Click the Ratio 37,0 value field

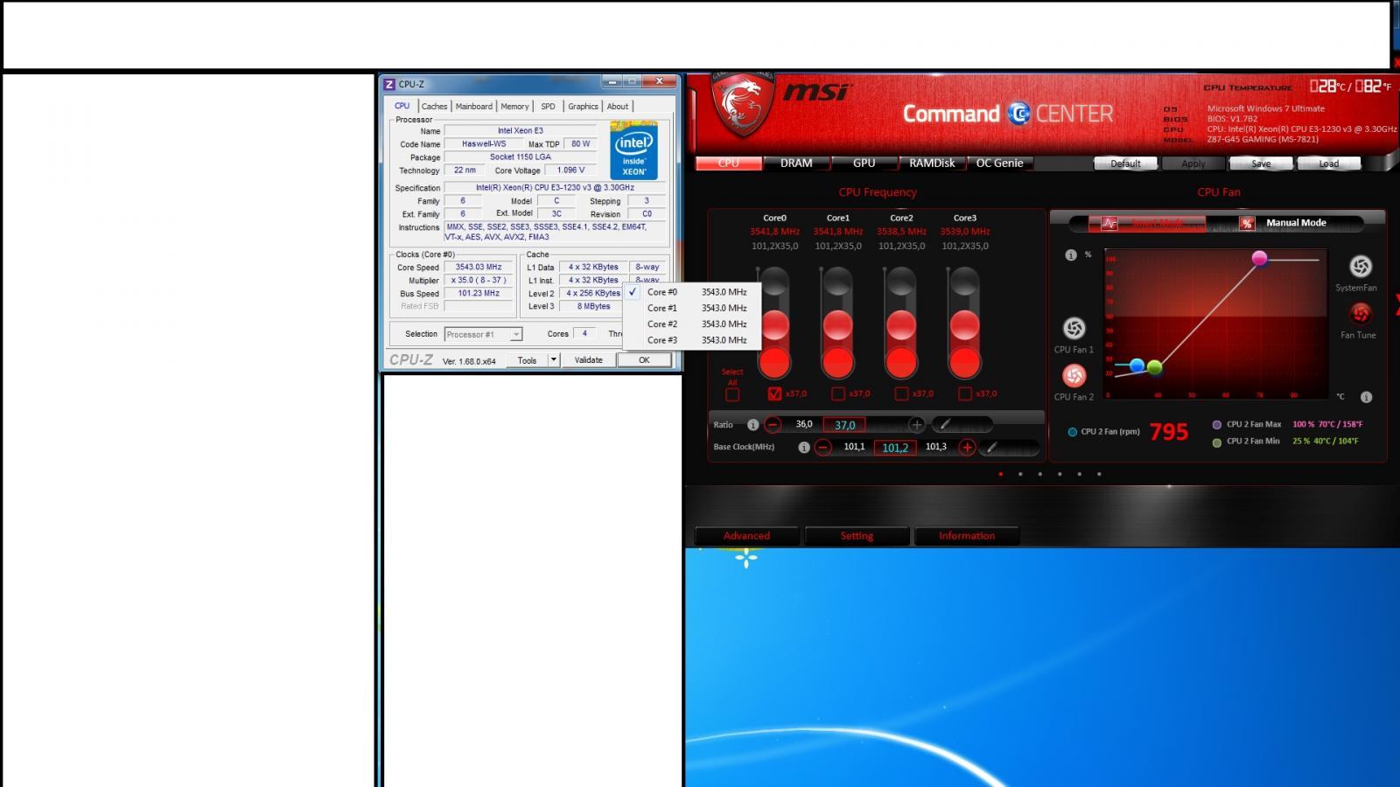(x=844, y=425)
